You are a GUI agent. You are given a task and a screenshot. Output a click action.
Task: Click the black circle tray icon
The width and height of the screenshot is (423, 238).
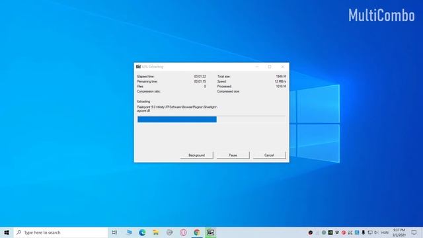pyautogui.click(x=310, y=232)
